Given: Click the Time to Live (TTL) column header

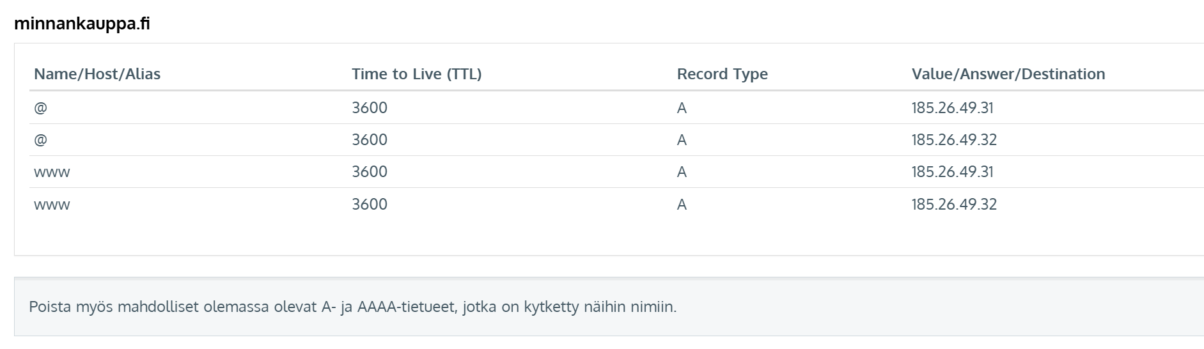Looking at the screenshot, I should click(416, 74).
